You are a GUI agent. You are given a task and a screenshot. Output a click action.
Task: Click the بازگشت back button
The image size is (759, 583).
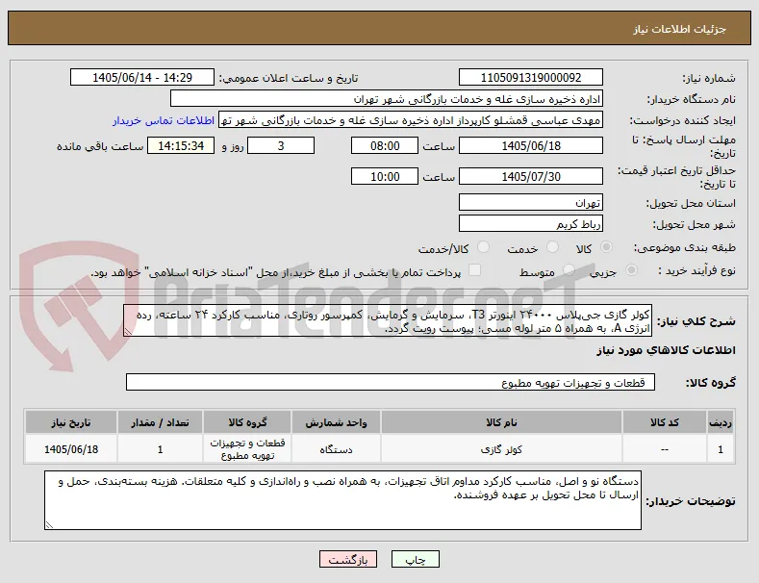pos(348,559)
